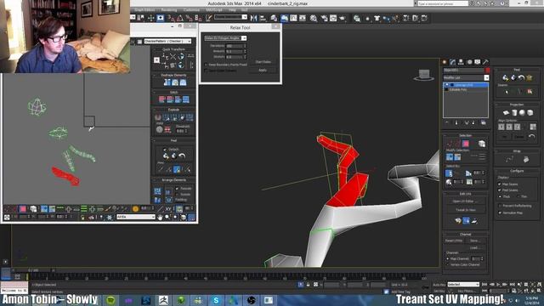Select Face sub-object mode in UV editor toolbar

click(x=23, y=209)
